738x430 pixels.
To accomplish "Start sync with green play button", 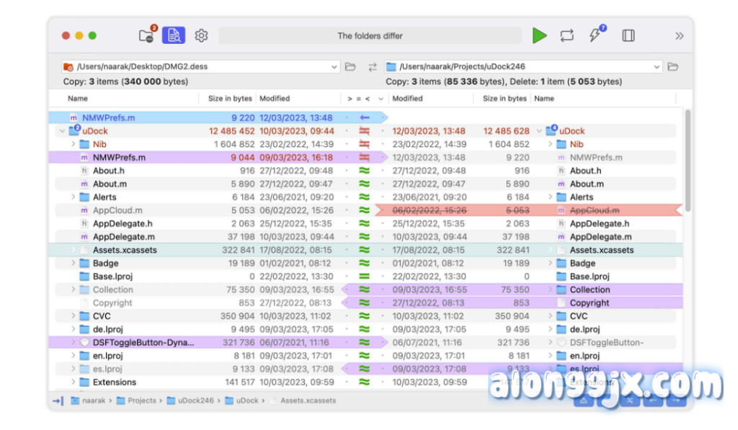I will 539,35.
